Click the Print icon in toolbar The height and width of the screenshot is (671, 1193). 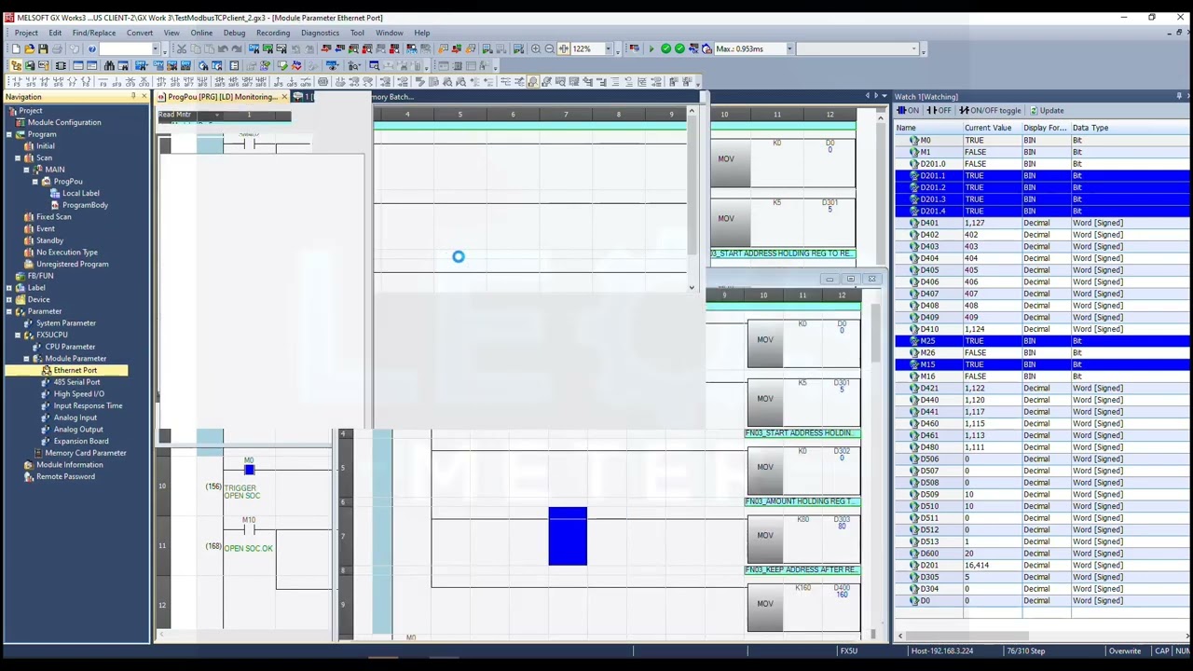(x=57, y=49)
